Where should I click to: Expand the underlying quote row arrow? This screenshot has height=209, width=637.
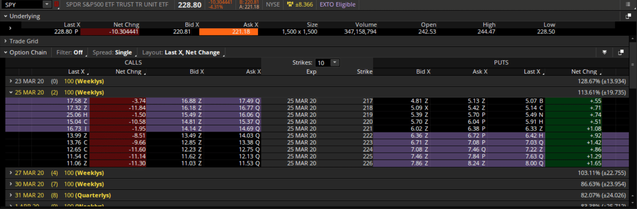[10, 28]
